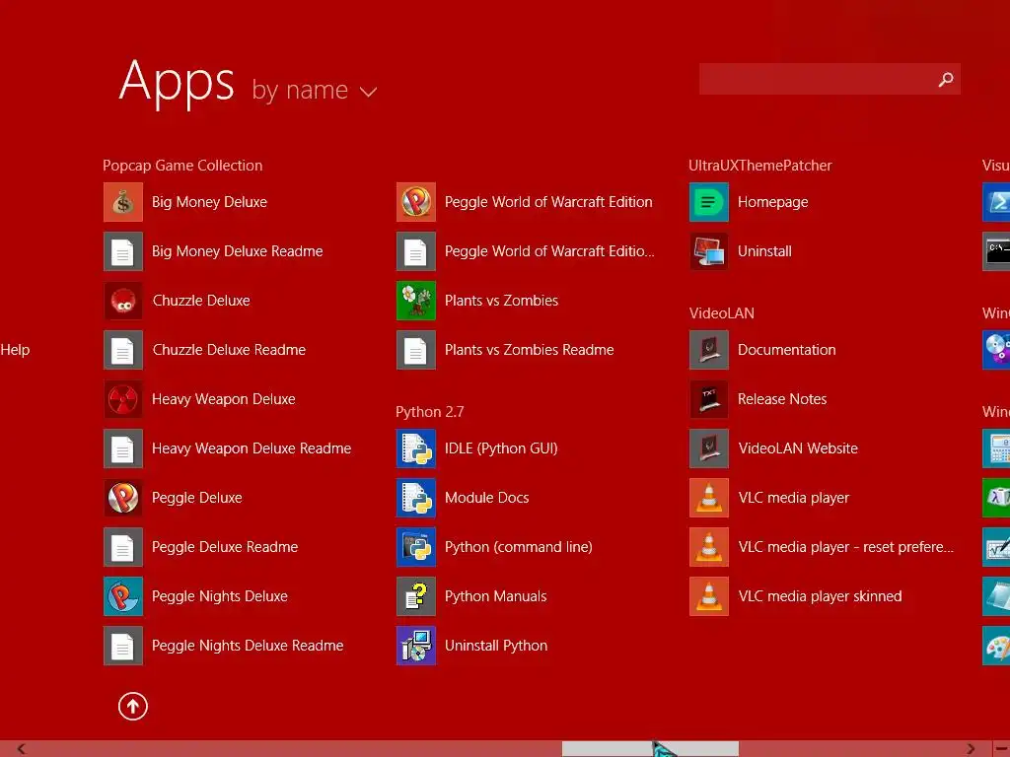Open the Python Module Docs icon

click(416, 498)
